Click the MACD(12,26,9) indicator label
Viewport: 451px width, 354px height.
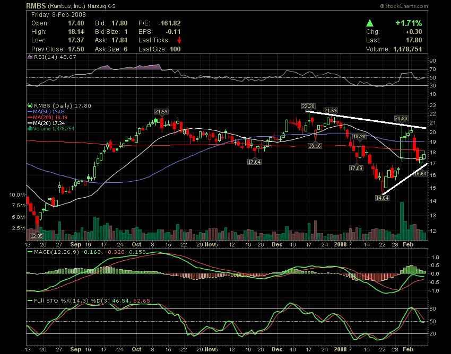point(56,252)
